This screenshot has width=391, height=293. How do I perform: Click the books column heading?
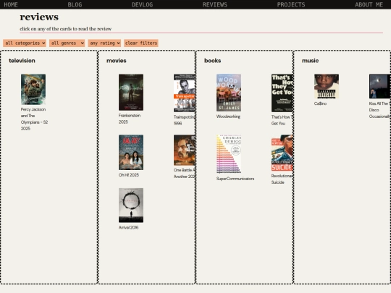click(x=212, y=61)
